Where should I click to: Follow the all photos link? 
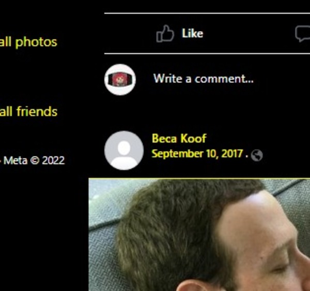[x=28, y=42]
